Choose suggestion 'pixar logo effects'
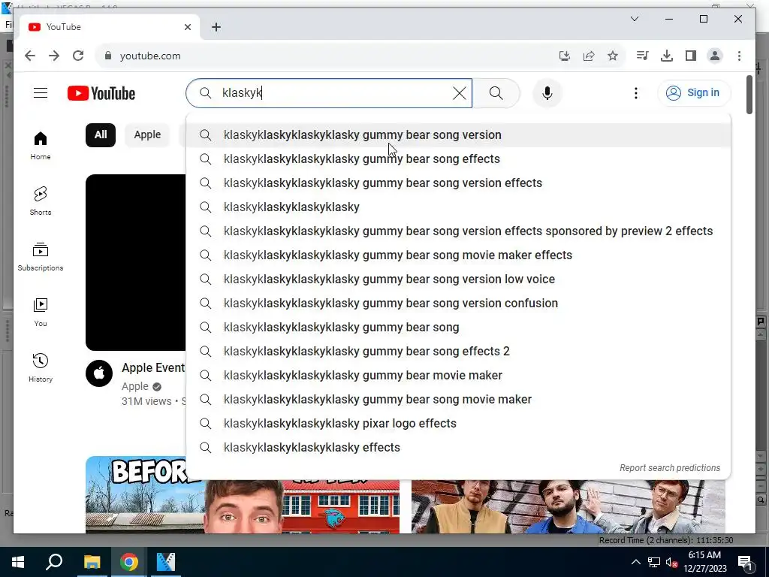769x577 pixels. pos(459,424)
